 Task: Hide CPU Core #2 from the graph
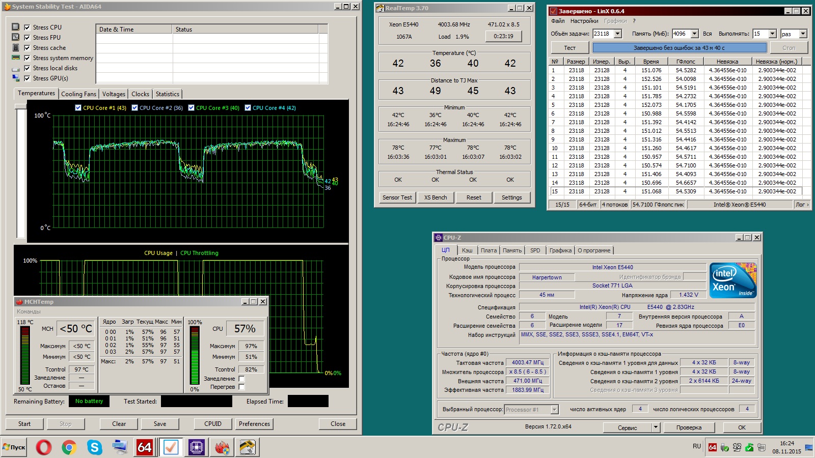click(x=135, y=108)
